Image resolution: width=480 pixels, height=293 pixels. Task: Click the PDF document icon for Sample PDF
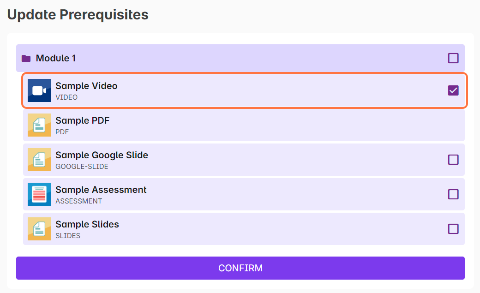point(39,125)
